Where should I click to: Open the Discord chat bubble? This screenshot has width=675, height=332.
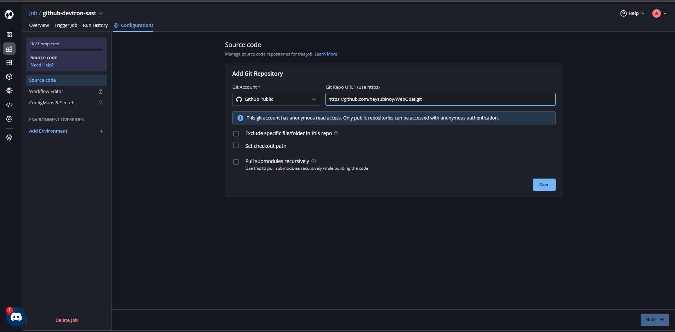16,317
